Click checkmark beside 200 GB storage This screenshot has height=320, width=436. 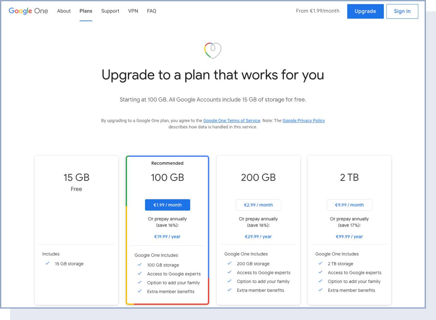[229, 263]
